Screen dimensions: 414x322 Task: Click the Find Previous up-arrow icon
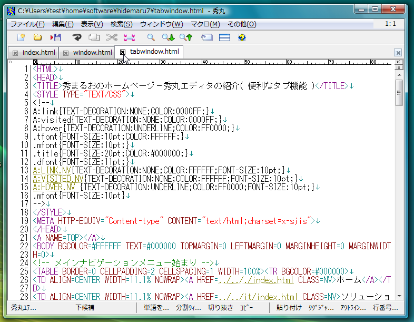186,37
